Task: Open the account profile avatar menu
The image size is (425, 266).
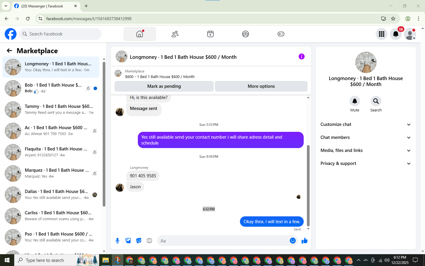Action: (x=410, y=34)
